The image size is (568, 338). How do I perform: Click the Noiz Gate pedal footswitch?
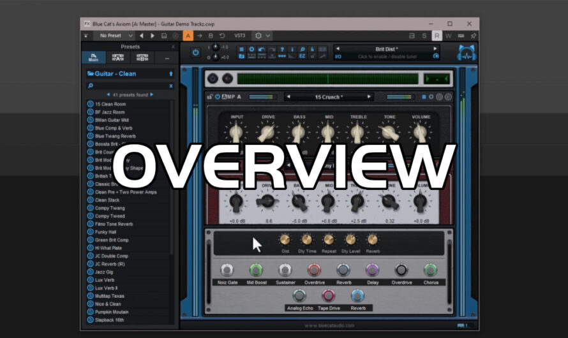[227, 270]
